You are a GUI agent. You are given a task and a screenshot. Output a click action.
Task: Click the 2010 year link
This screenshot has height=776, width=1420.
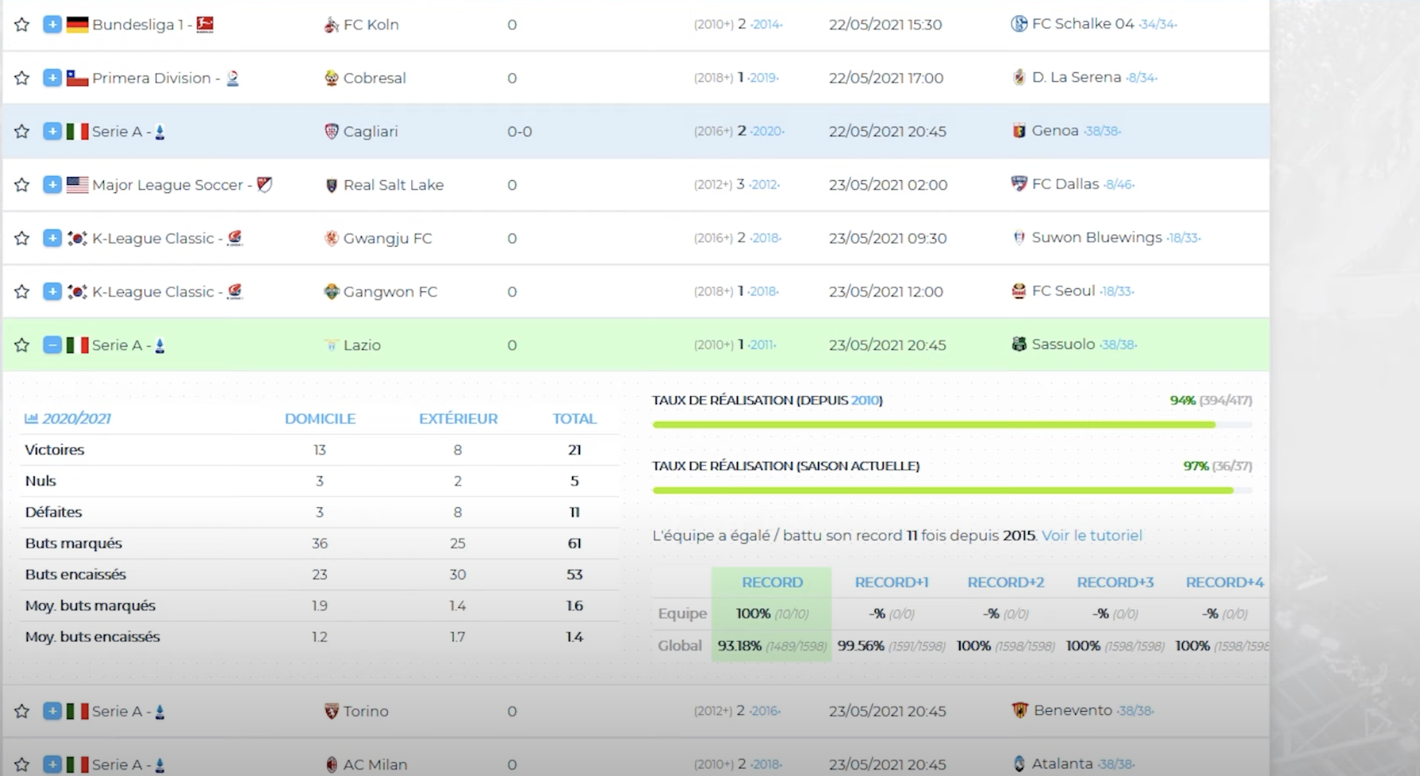click(865, 400)
